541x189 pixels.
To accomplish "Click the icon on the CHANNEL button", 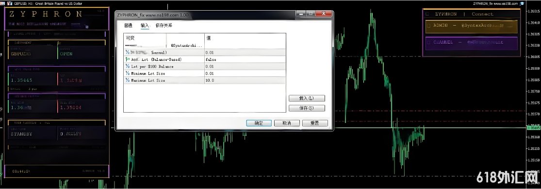I will (x=428, y=42).
